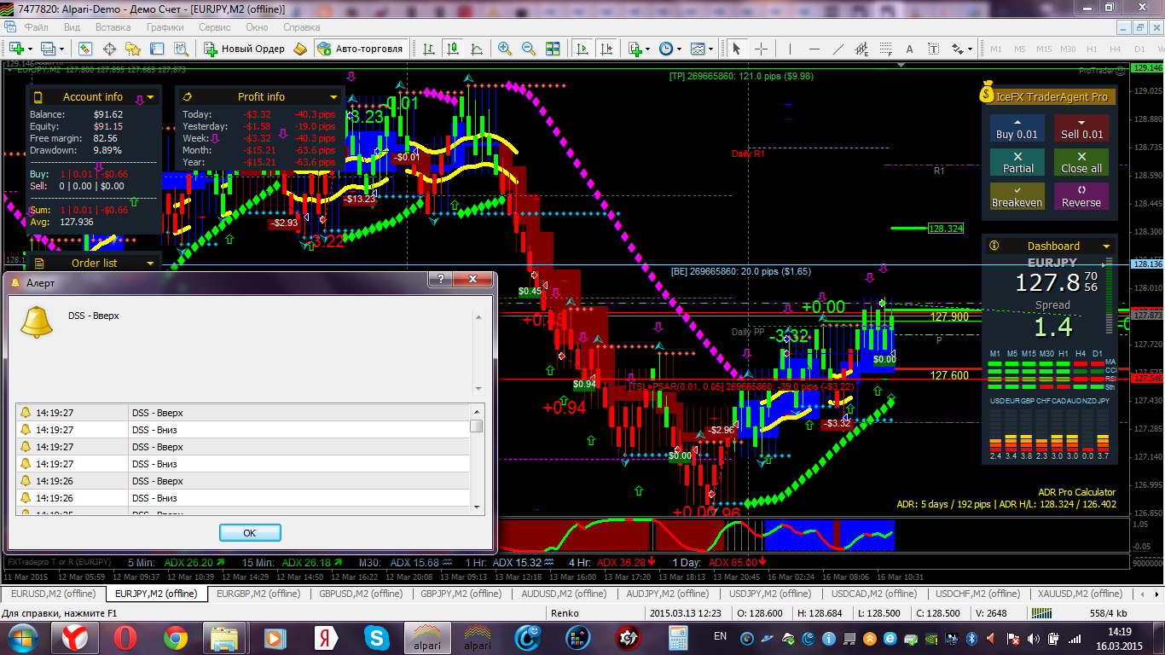Click Новый Ордер toolbar button

tap(244, 49)
